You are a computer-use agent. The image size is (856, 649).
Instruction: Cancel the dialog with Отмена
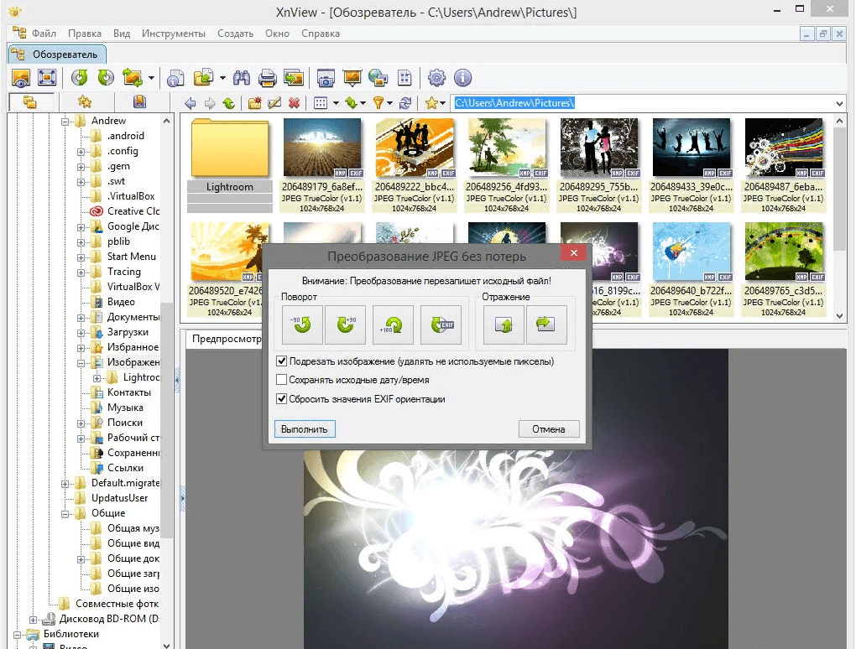click(x=549, y=428)
